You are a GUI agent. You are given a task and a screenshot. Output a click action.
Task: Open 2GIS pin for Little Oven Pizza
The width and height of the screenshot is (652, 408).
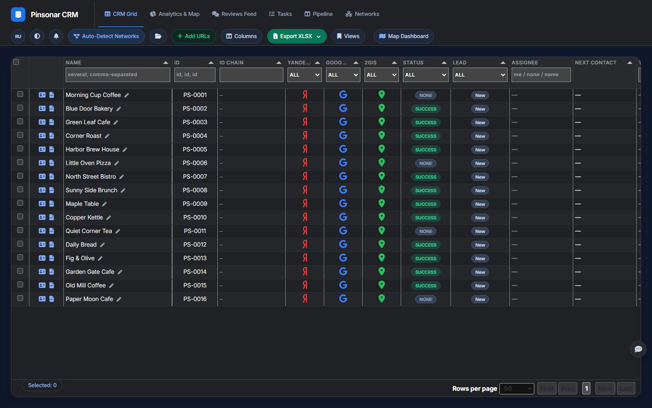(x=382, y=162)
